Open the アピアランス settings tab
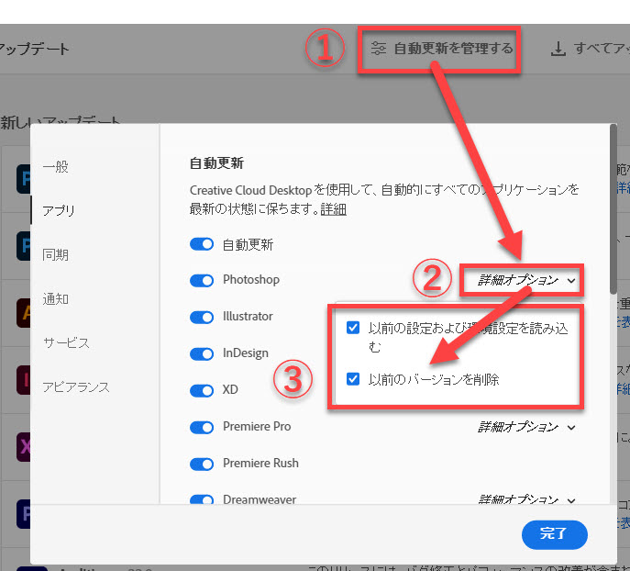Screen dimensions: 630x571 76,387
